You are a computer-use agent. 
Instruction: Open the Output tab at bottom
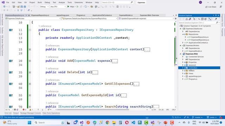(x=16, y=113)
